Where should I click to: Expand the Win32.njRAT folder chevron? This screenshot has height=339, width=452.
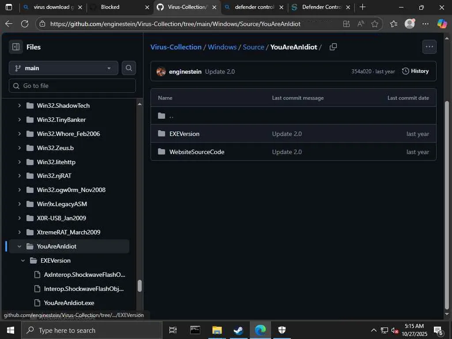19,176
